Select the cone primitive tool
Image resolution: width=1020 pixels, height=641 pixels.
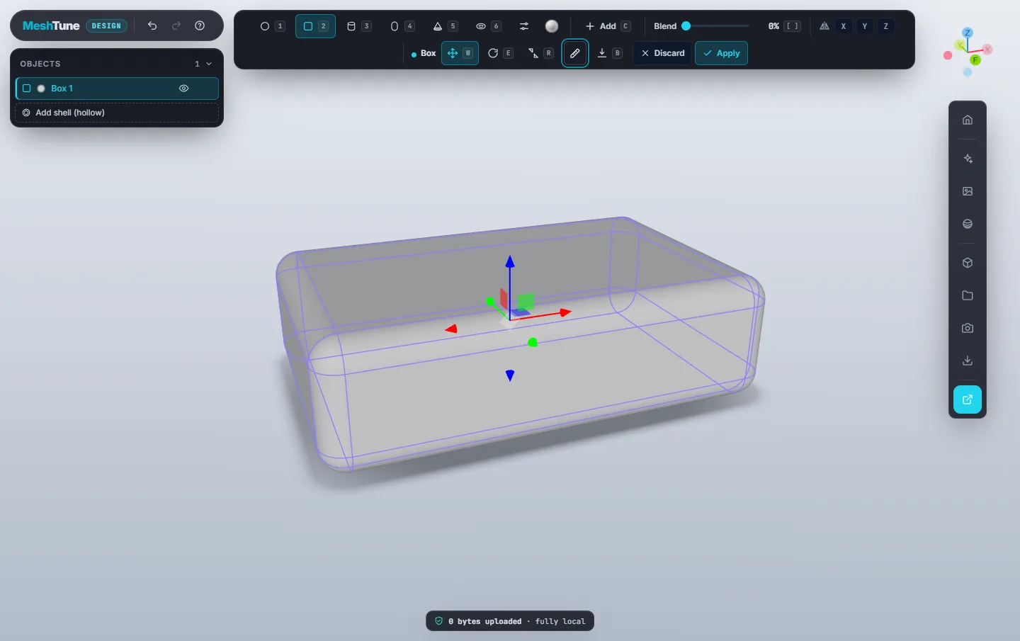(x=445, y=26)
